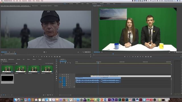The image size is (182, 102).
Task: Click the Source monitor playhead
Action: point(15,54)
